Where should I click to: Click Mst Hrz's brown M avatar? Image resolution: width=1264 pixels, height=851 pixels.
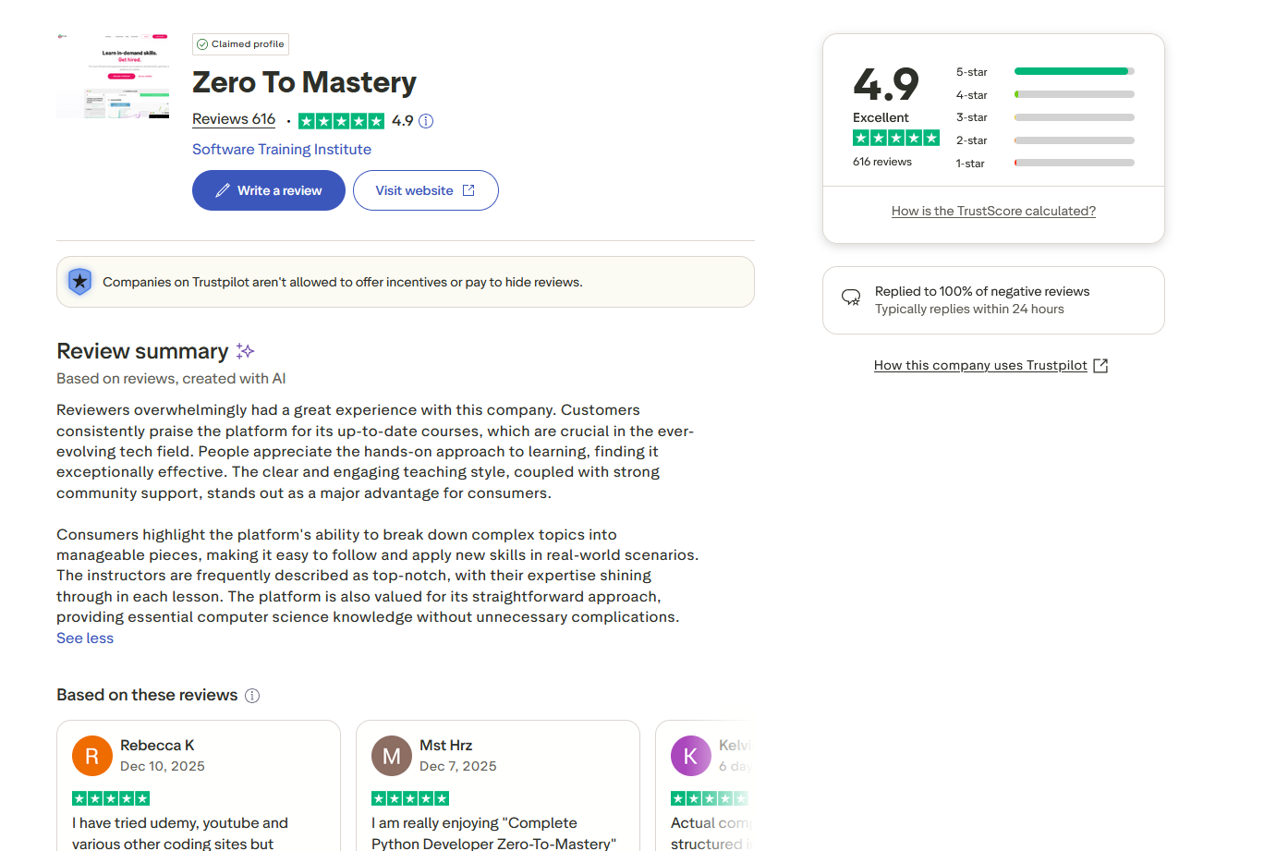(392, 756)
